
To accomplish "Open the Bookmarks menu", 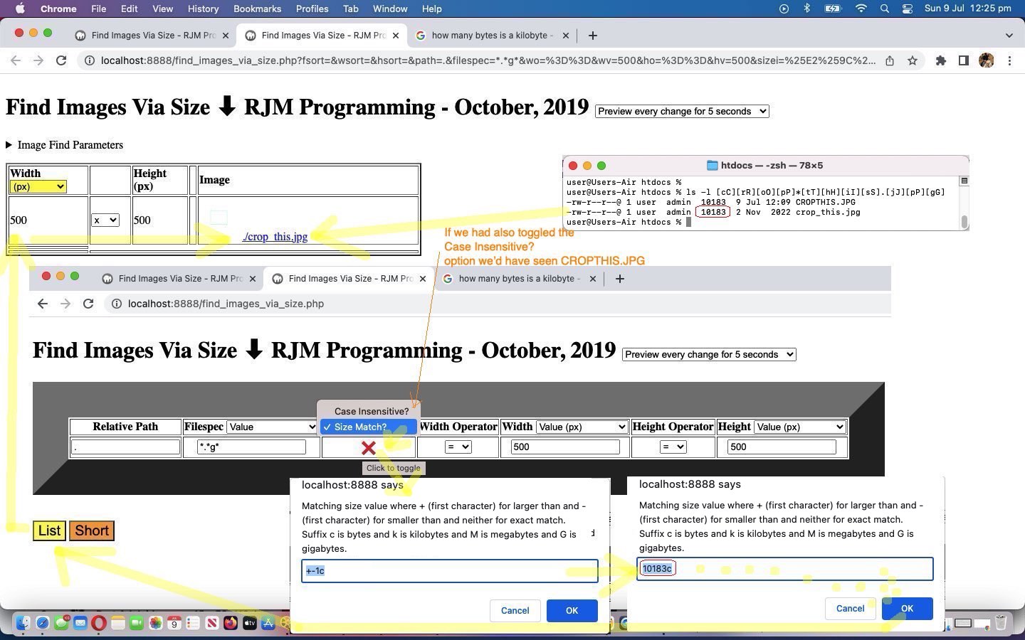I will coord(257,9).
